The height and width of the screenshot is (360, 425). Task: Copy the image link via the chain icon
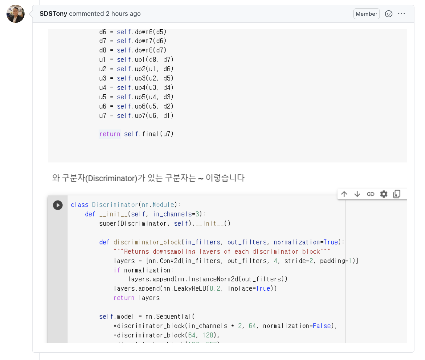click(371, 194)
